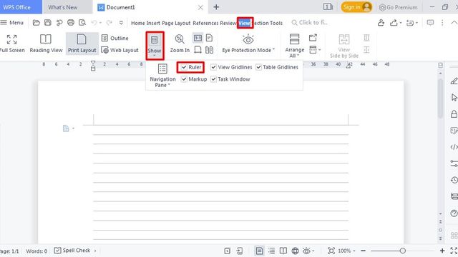This screenshot has height=257, width=458.
Task: Click the vertical scrollbar thumb
Action: pos(441,99)
